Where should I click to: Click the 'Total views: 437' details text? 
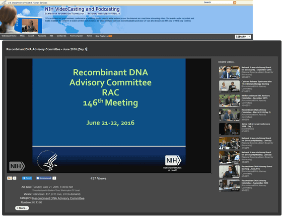56,194
